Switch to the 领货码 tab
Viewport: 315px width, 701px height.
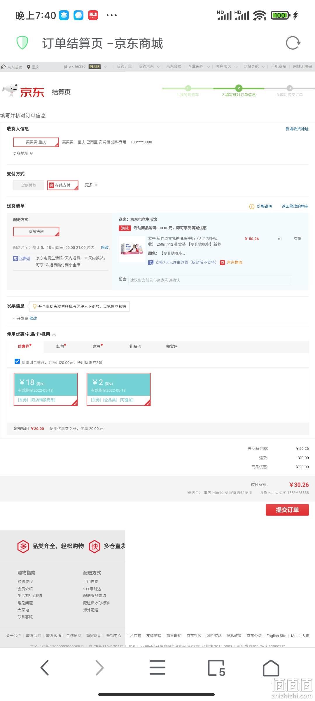click(172, 346)
